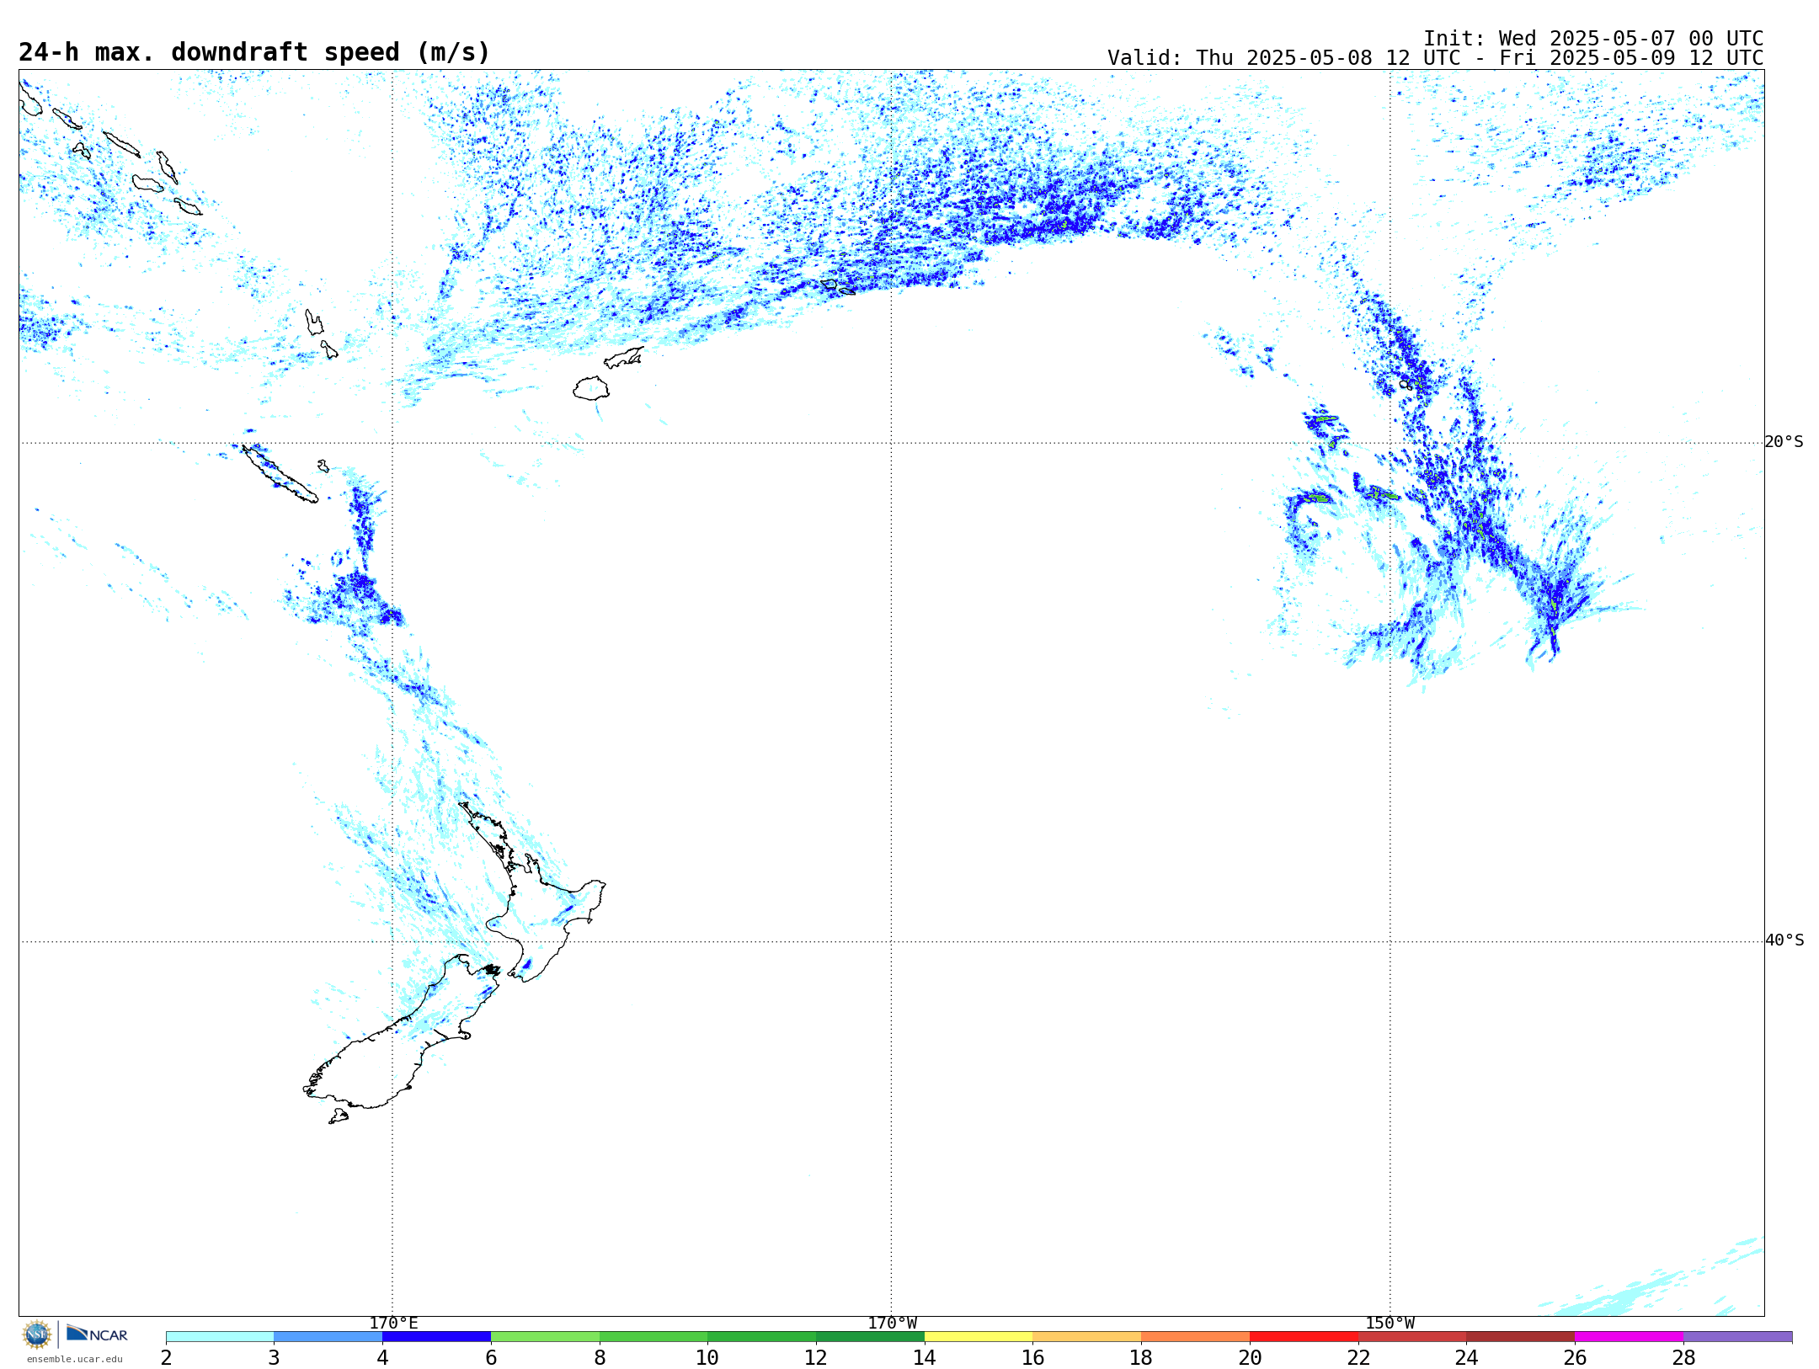The image size is (1819, 1369).
Task: Click the 170°W longitude label
Action: [892, 1324]
